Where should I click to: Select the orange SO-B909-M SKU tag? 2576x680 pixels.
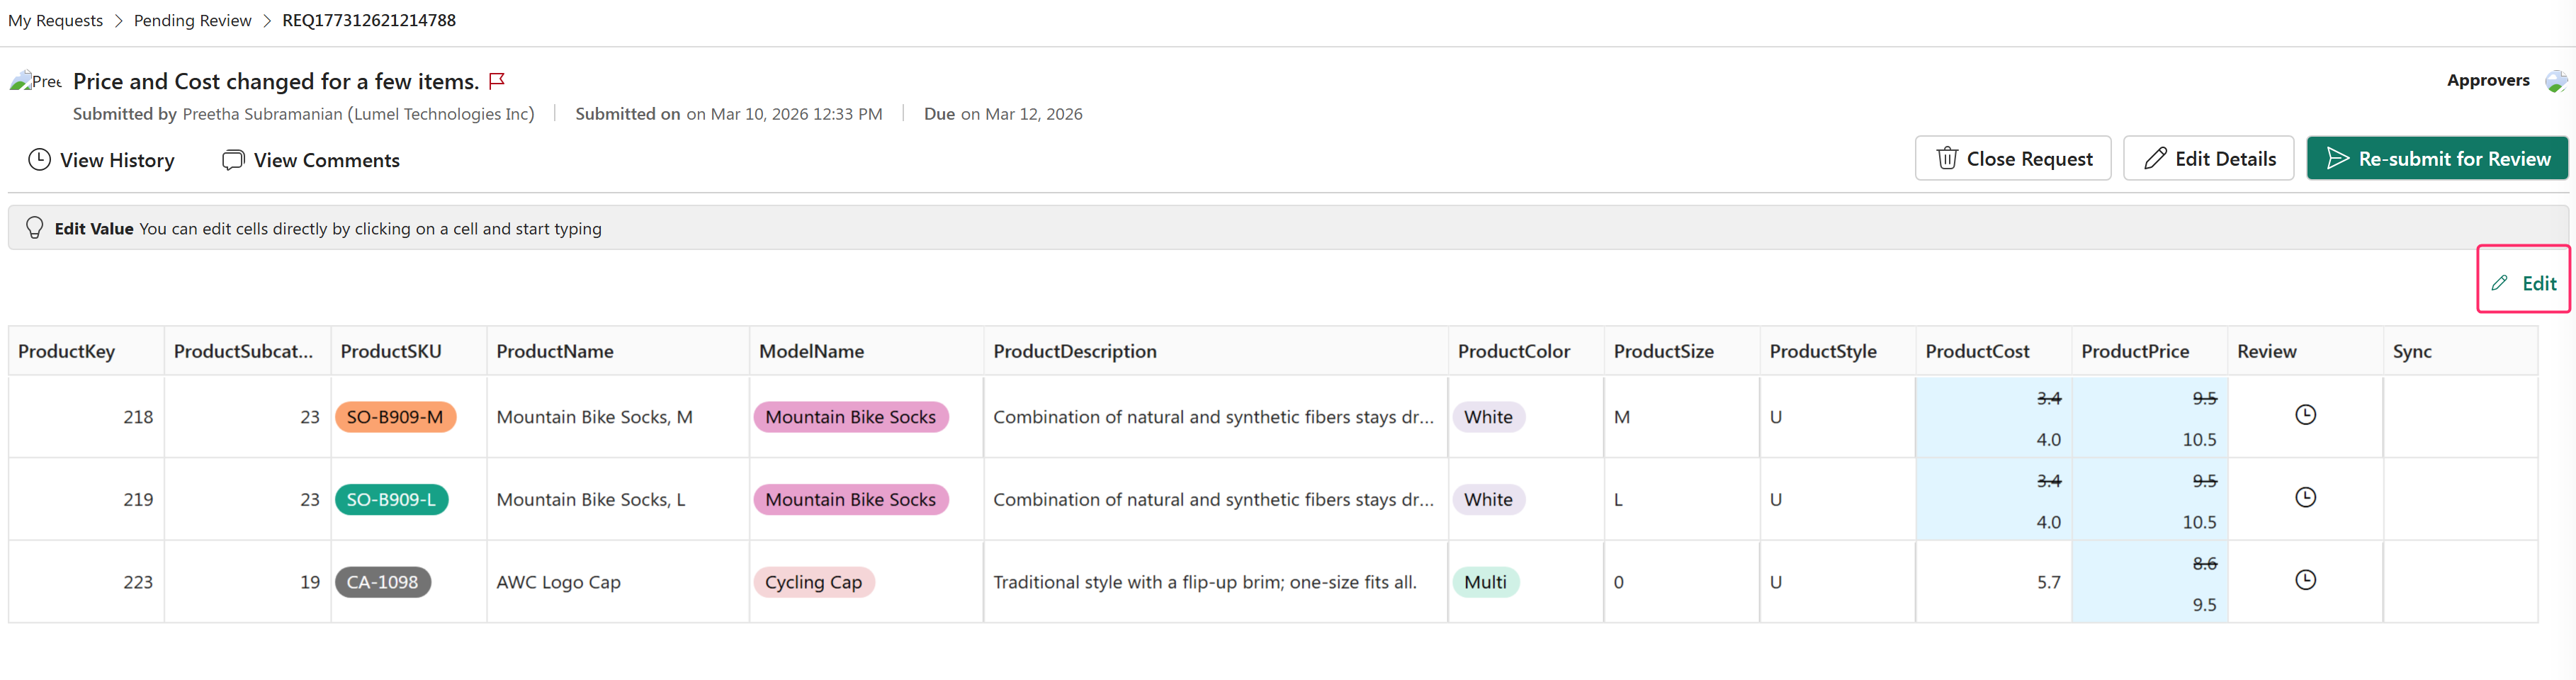pyautogui.click(x=395, y=417)
